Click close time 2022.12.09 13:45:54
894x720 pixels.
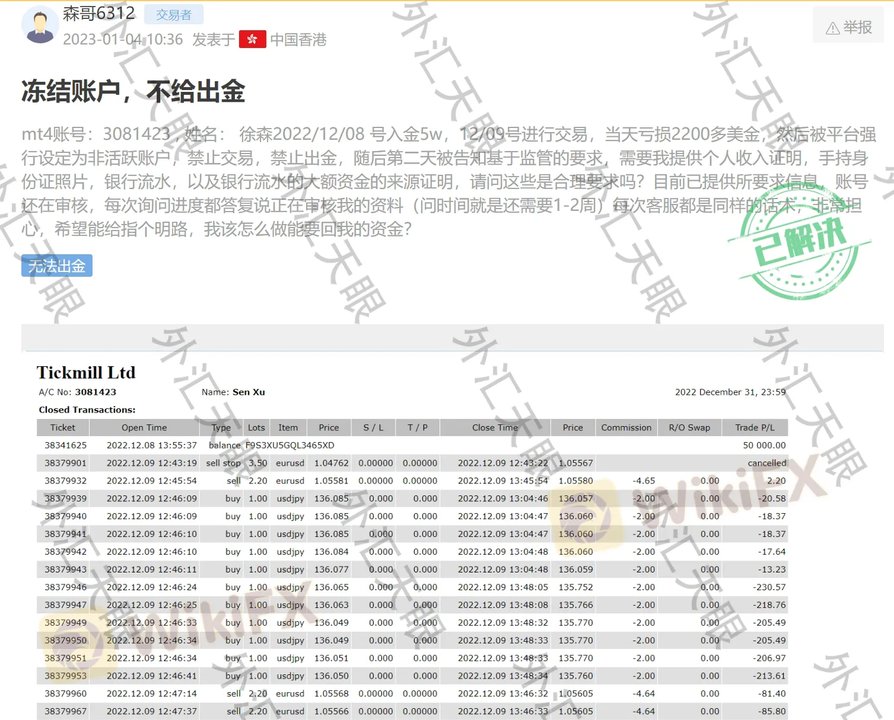point(503,481)
